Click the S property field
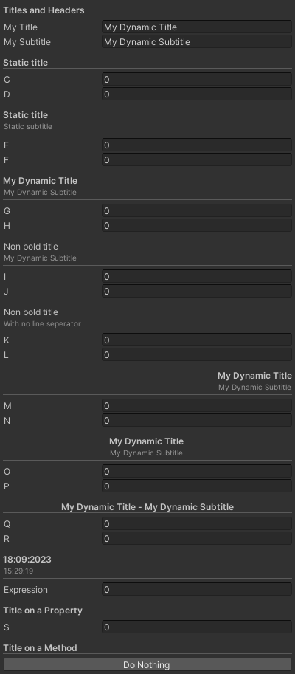The height and width of the screenshot is (674, 295). pos(197,627)
